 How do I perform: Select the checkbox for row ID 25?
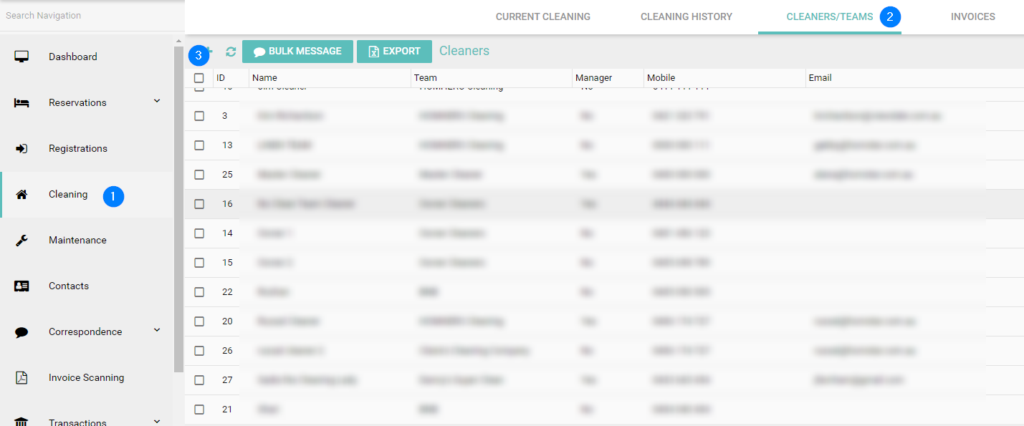(x=199, y=175)
